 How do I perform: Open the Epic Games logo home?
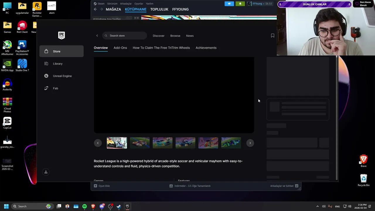(62, 35)
